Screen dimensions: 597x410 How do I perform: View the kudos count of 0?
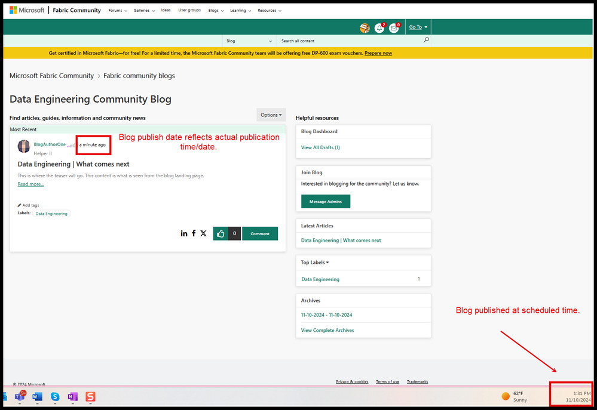[x=234, y=233]
